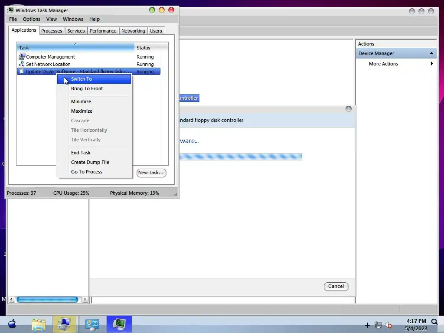The width and height of the screenshot is (444, 333).
Task: Click the Processes: 37 status text
Action: pos(22,193)
